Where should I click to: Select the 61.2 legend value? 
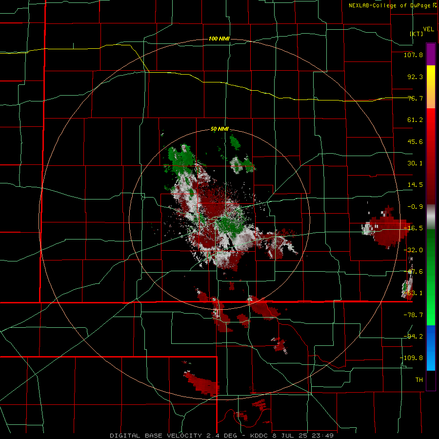pos(415,120)
